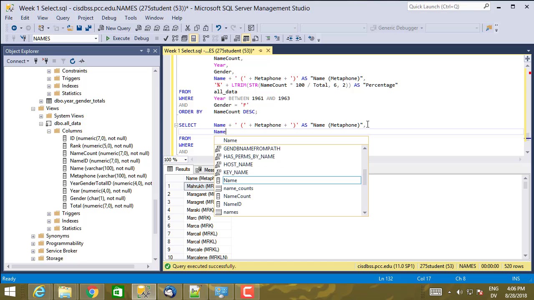Viewport: 534px width, 300px height.
Task: Click the New Query button
Action: point(114,28)
